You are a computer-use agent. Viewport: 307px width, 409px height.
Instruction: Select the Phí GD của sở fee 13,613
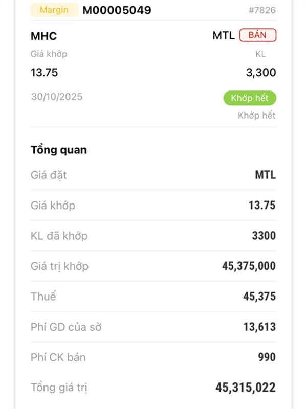click(259, 327)
